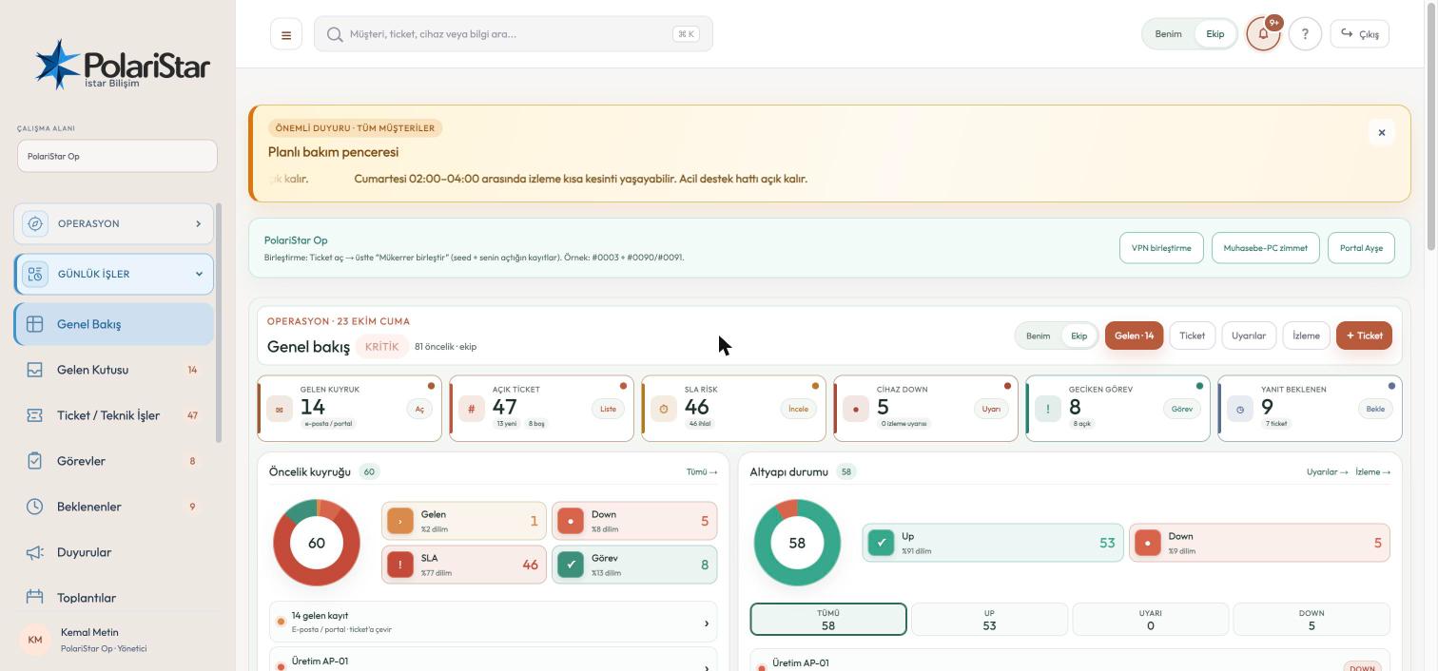This screenshot has width=1438, height=671.
Task: Click the Genel Bakış sidebar icon
Action: point(35,324)
